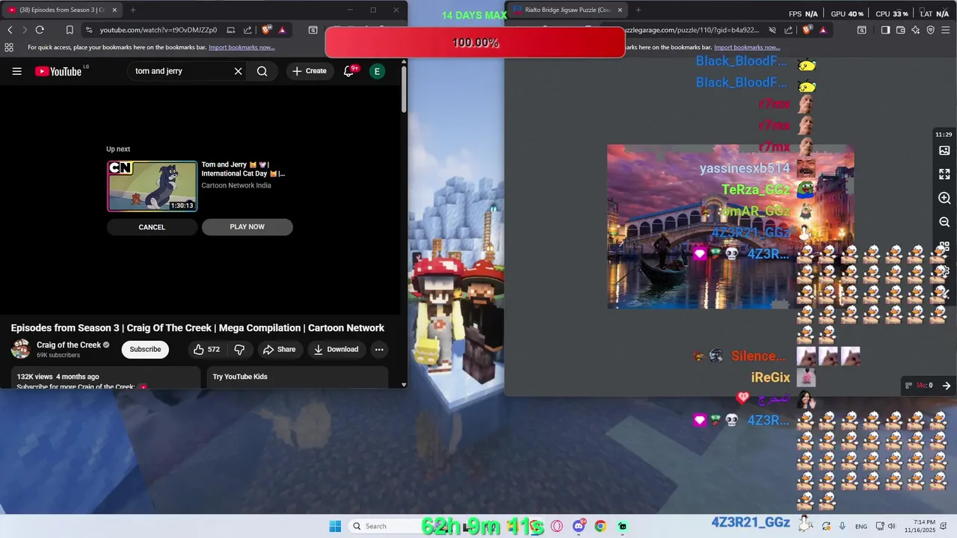The height and width of the screenshot is (538, 957).
Task: Open Leo AI assistant in puzzle window
Action: pos(916,30)
